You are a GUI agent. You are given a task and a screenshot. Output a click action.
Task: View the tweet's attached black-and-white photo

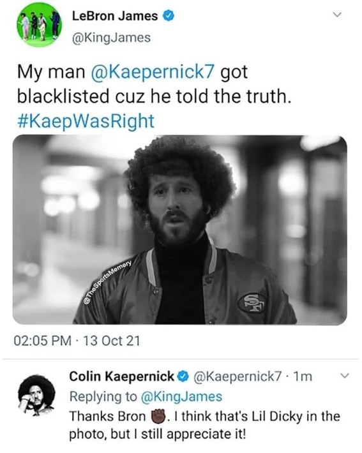pyautogui.click(x=180, y=230)
